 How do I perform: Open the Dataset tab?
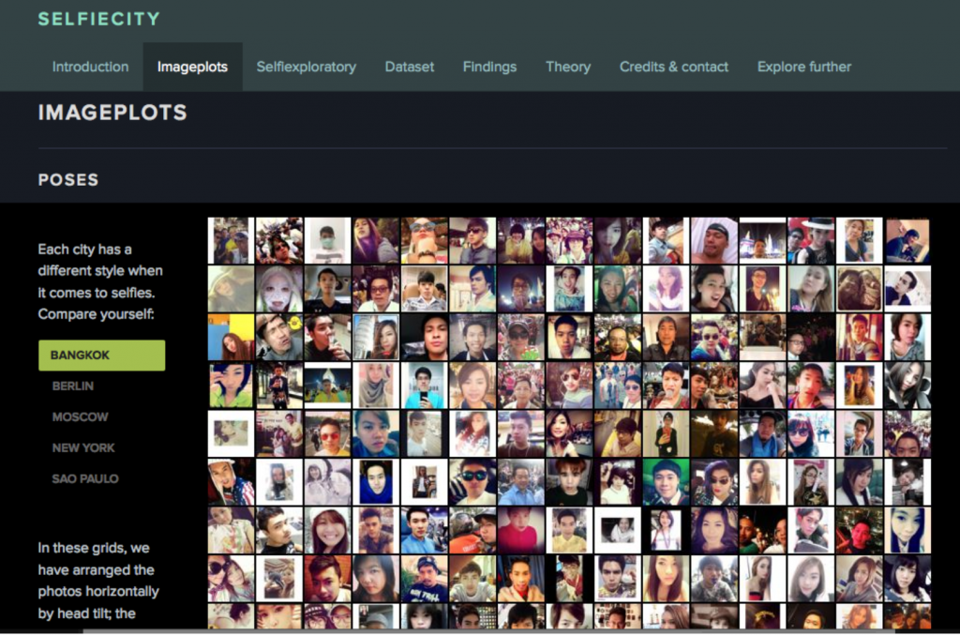tap(410, 67)
